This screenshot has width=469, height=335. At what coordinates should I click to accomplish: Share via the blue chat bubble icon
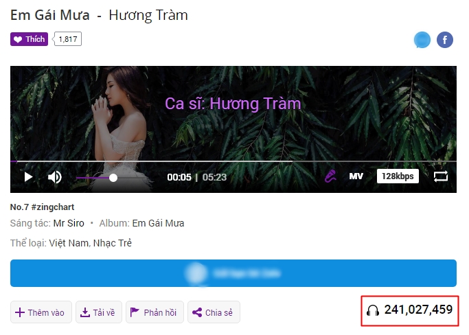pyautogui.click(x=422, y=40)
